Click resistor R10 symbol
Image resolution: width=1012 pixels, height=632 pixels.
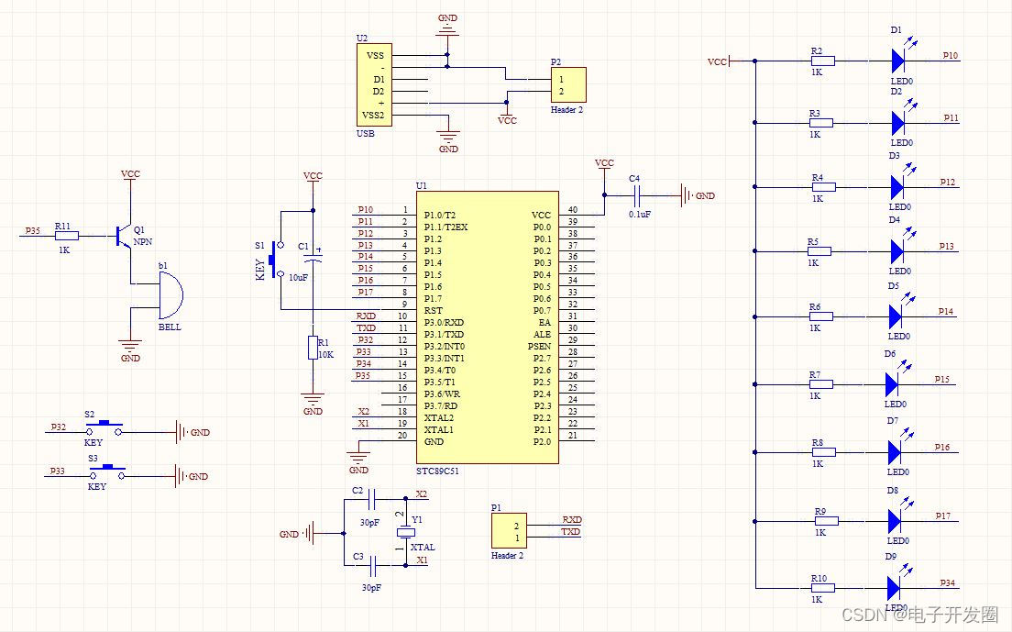coord(823,587)
